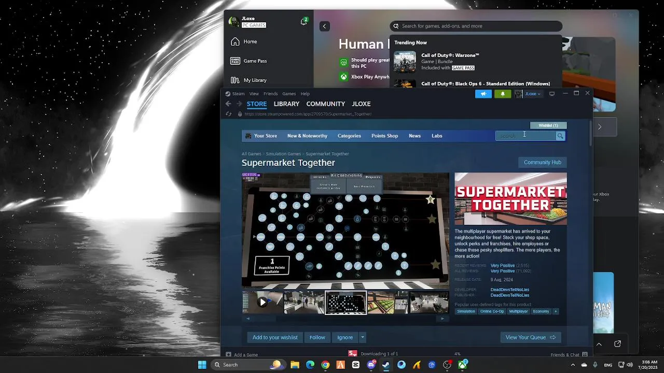Click View Your Queue button
This screenshot has width=664, height=373.
click(x=531, y=337)
